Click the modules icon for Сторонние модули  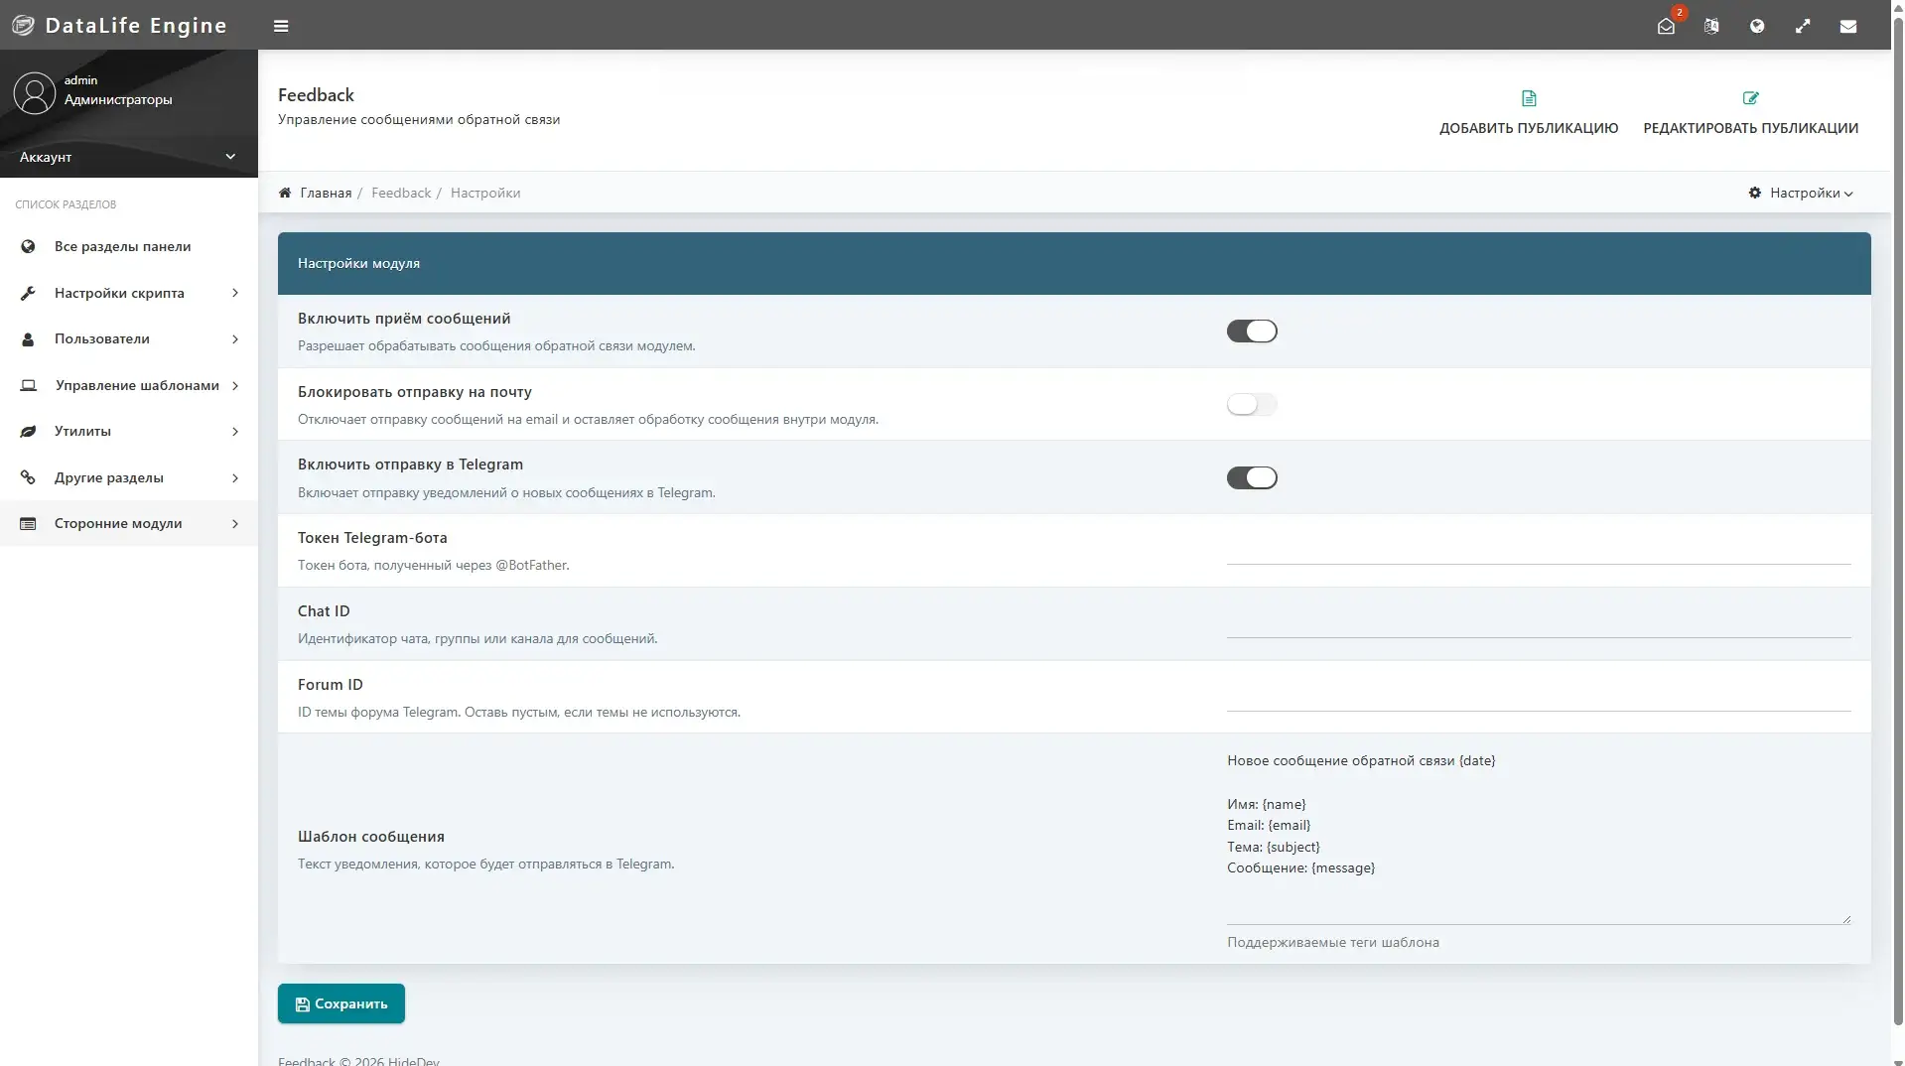pyautogui.click(x=28, y=524)
